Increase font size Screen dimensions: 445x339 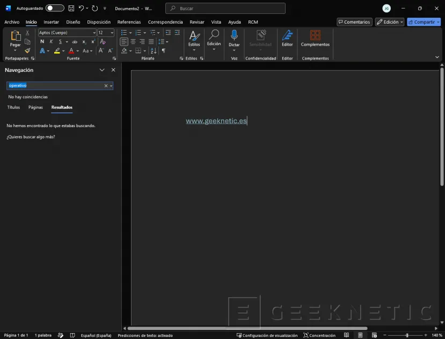pyautogui.click(x=101, y=50)
